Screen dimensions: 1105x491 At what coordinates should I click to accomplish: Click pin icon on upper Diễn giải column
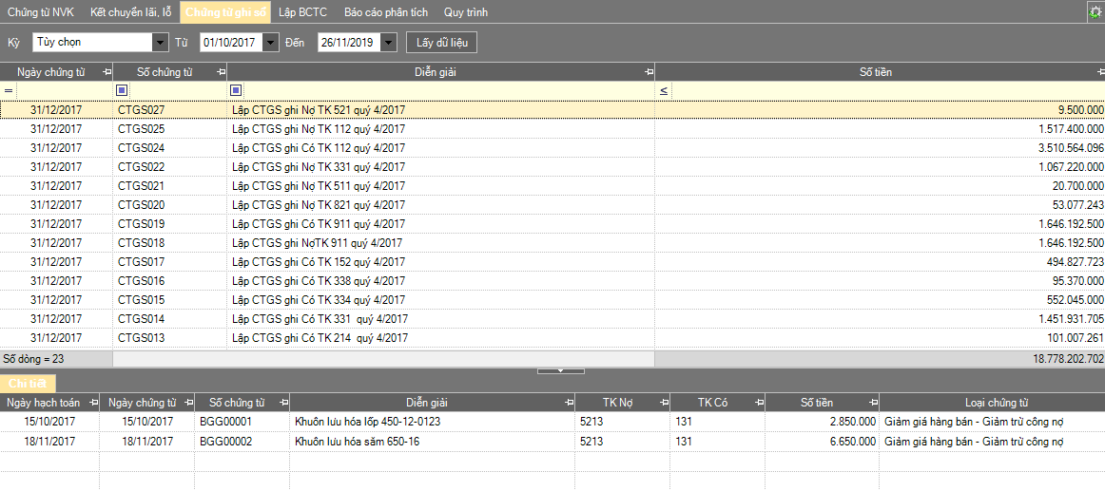(649, 72)
